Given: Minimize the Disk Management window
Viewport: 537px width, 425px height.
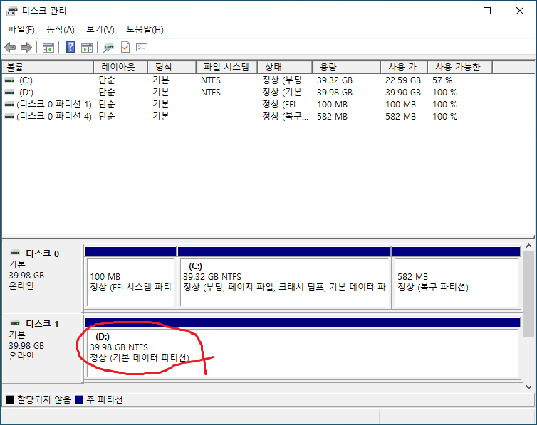Looking at the screenshot, I should click(x=455, y=11).
